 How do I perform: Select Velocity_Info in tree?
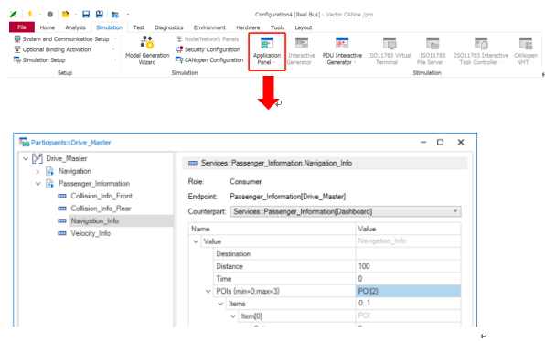(91, 233)
